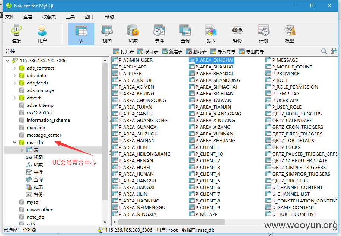341x236 pixels.
Task: Open the 事件 events toolbar icon
Action: (159, 34)
